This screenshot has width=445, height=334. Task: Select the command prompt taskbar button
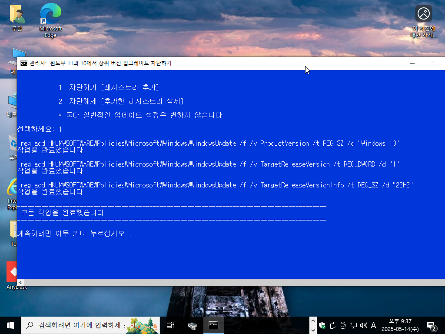[x=213, y=325]
